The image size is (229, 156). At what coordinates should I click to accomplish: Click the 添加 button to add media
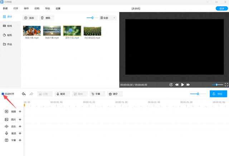tap(30, 17)
